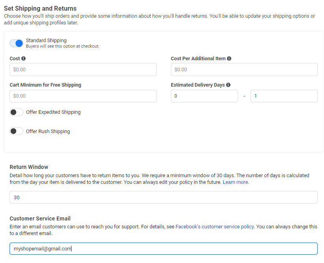The height and width of the screenshot is (263, 324).
Task: Click info icon beside Cost Per Additional Item
Action: pyautogui.click(x=229, y=59)
